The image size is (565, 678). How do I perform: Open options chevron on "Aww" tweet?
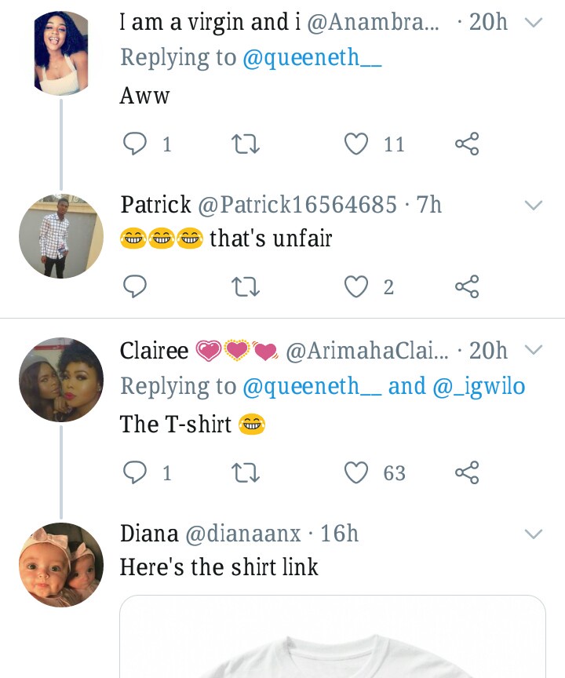(533, 23)
